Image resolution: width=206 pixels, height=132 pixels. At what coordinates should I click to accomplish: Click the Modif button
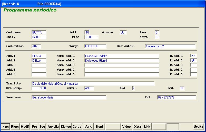tap(25, 127)
